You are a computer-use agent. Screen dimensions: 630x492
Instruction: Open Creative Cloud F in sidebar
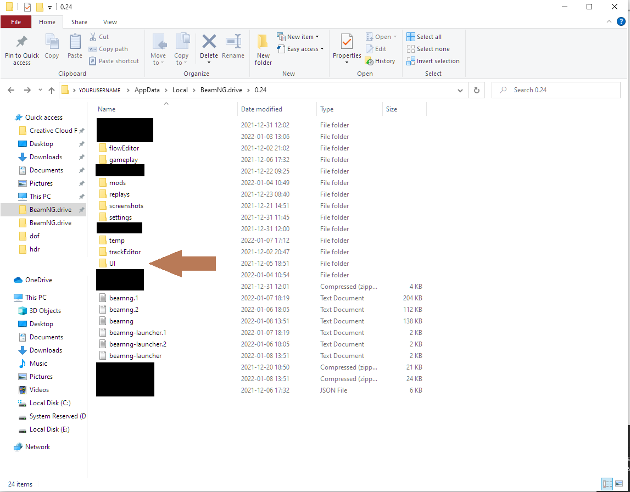pos(53,131)
